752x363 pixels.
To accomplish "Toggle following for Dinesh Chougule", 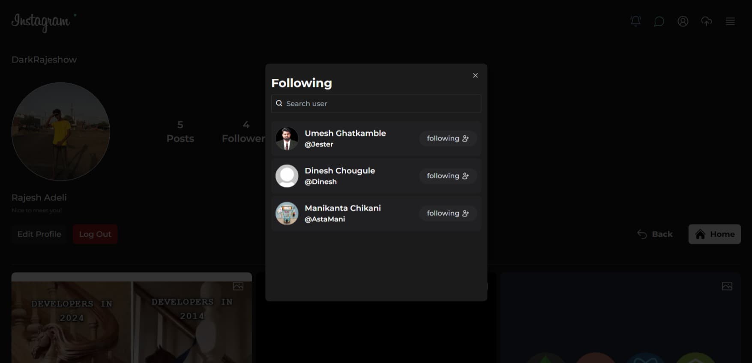I will [448, 176].
